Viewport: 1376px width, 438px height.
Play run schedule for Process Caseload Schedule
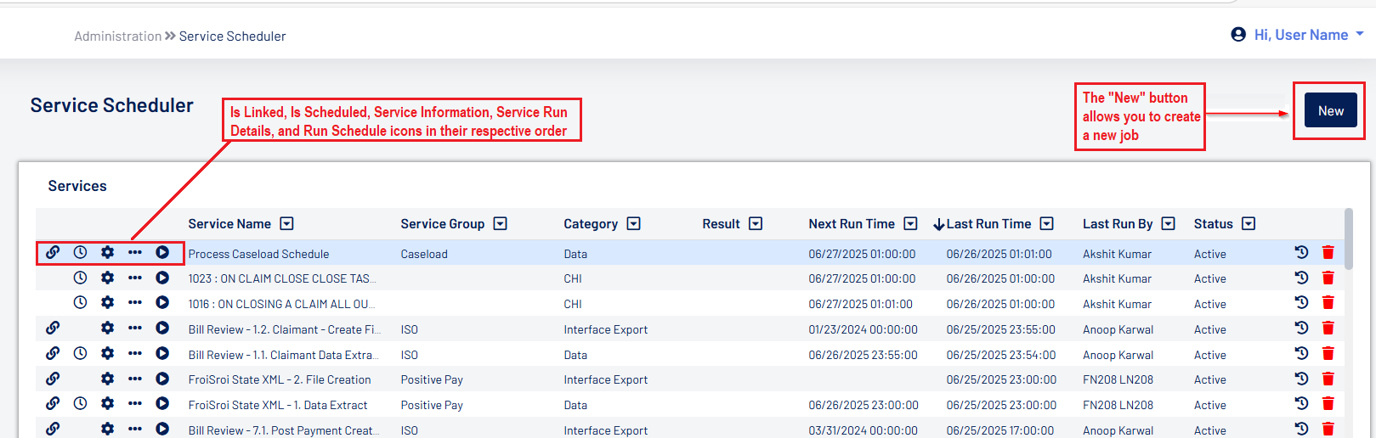[x=162, y=252]
